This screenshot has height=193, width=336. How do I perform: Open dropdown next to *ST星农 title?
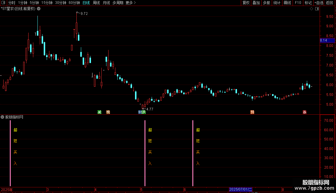(x=39, y=9)
